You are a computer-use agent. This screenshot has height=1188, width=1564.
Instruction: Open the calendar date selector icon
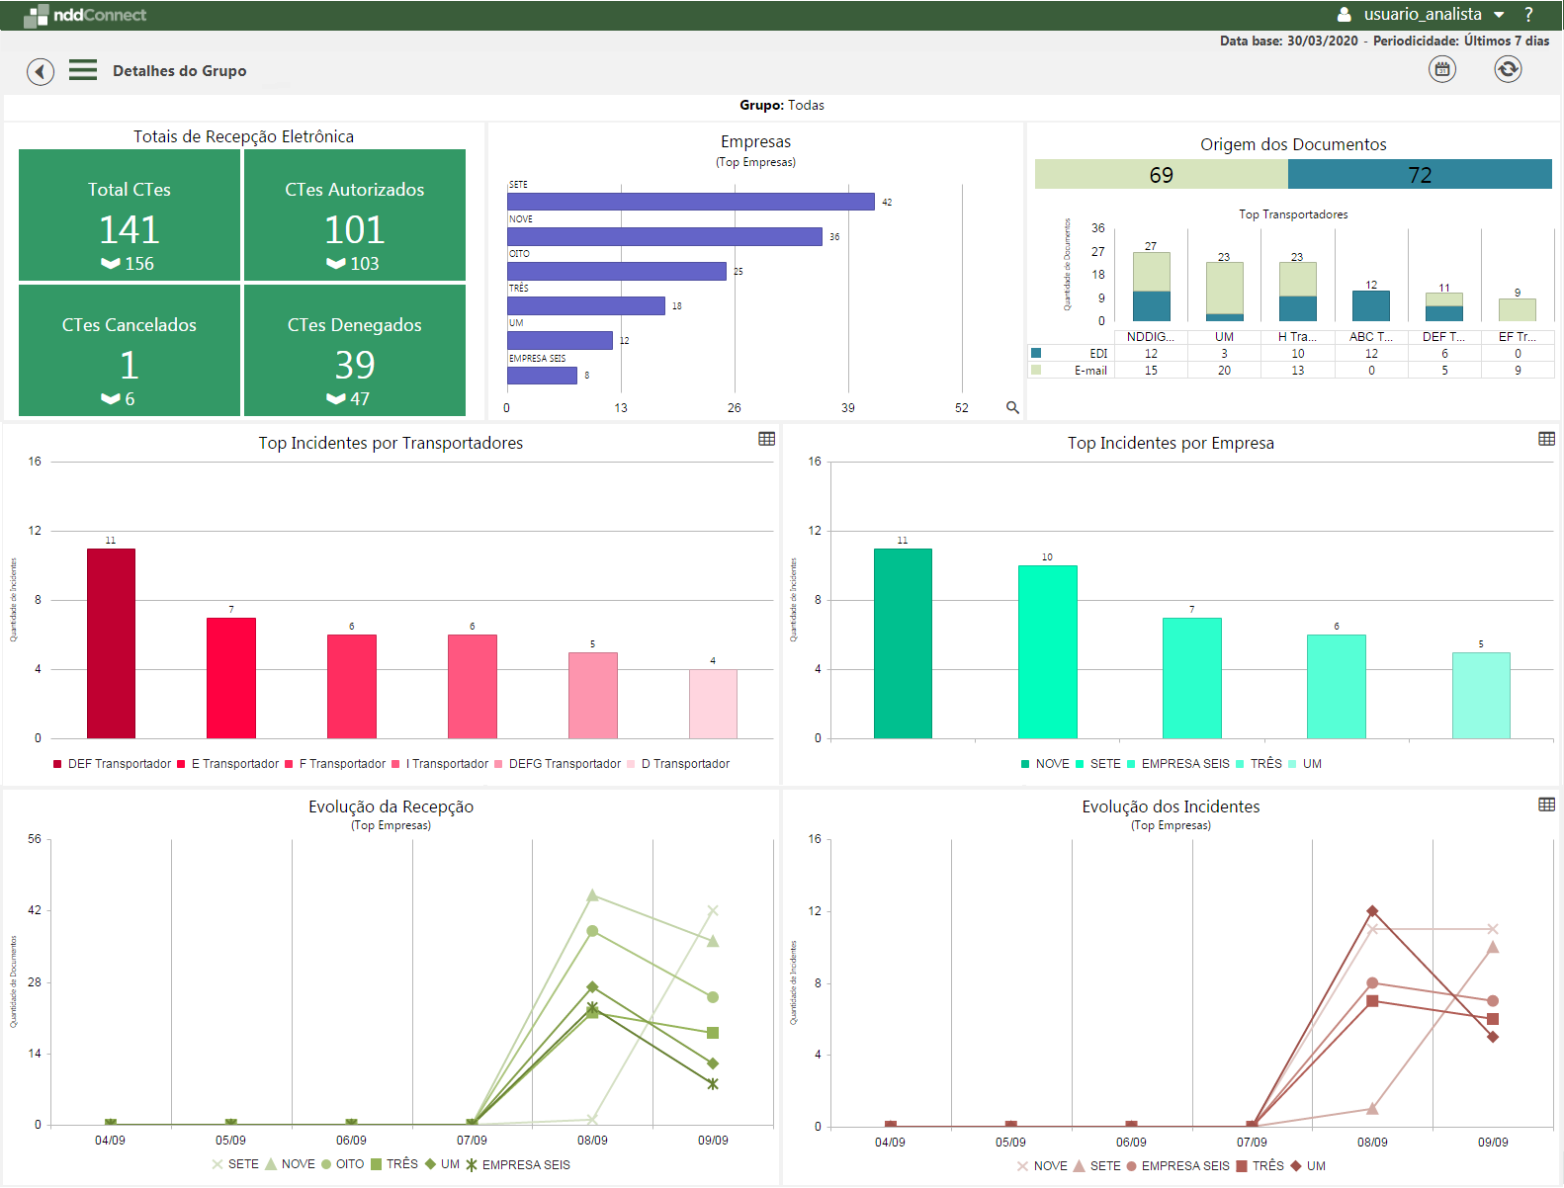(1442, 69)
